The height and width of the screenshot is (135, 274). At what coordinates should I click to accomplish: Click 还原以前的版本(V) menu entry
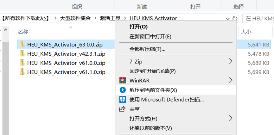tap(150, 128)
